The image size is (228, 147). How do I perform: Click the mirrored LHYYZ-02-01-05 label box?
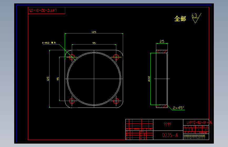point(46,10)
